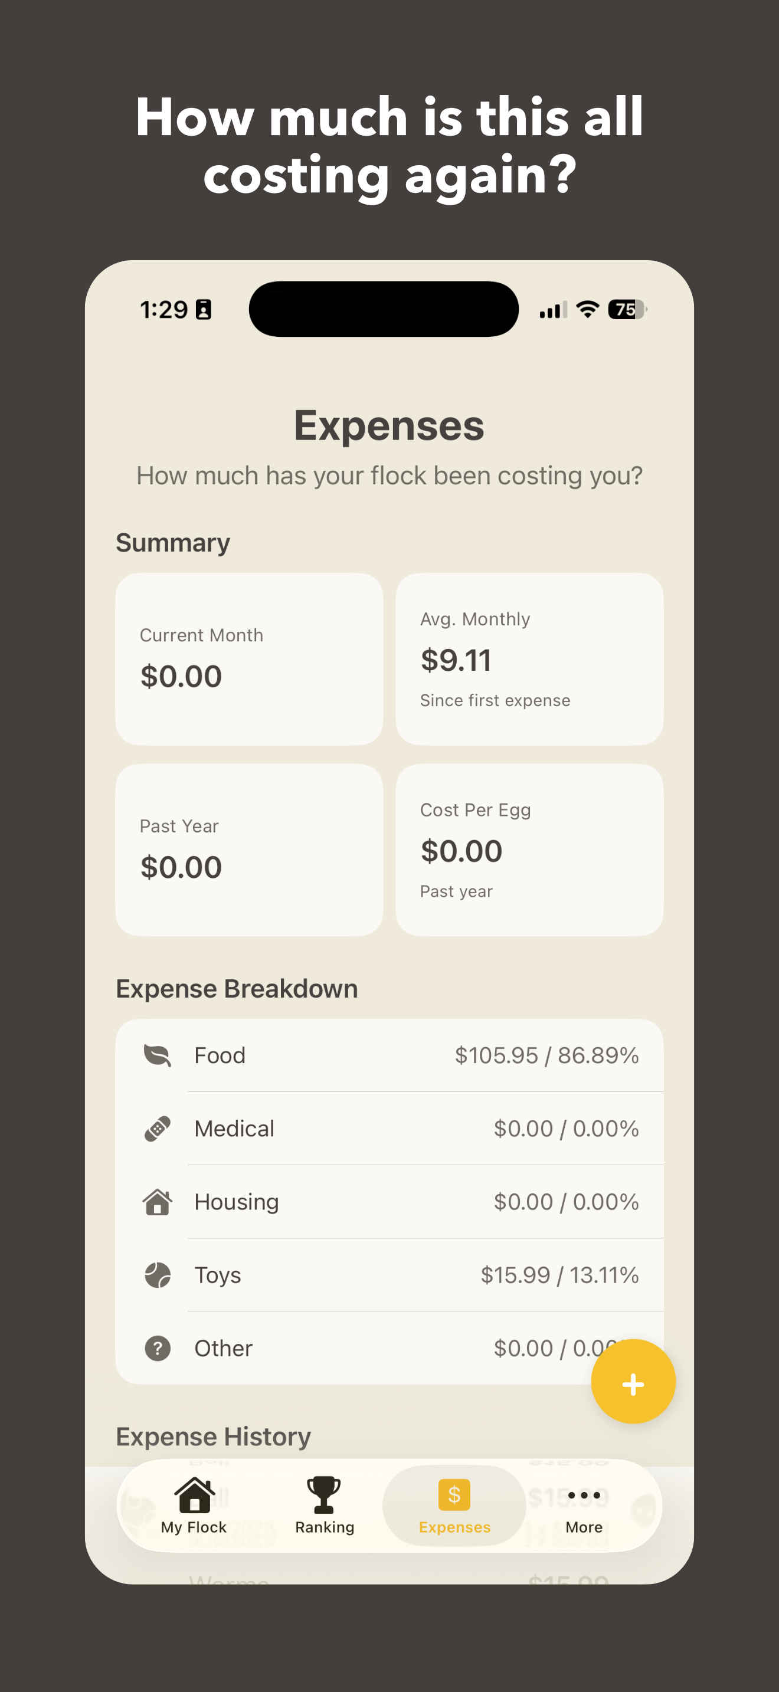This screenshot has height=1692, width=779.
Task: Tap the Food leaf icon
Action: click(158, 1055)
